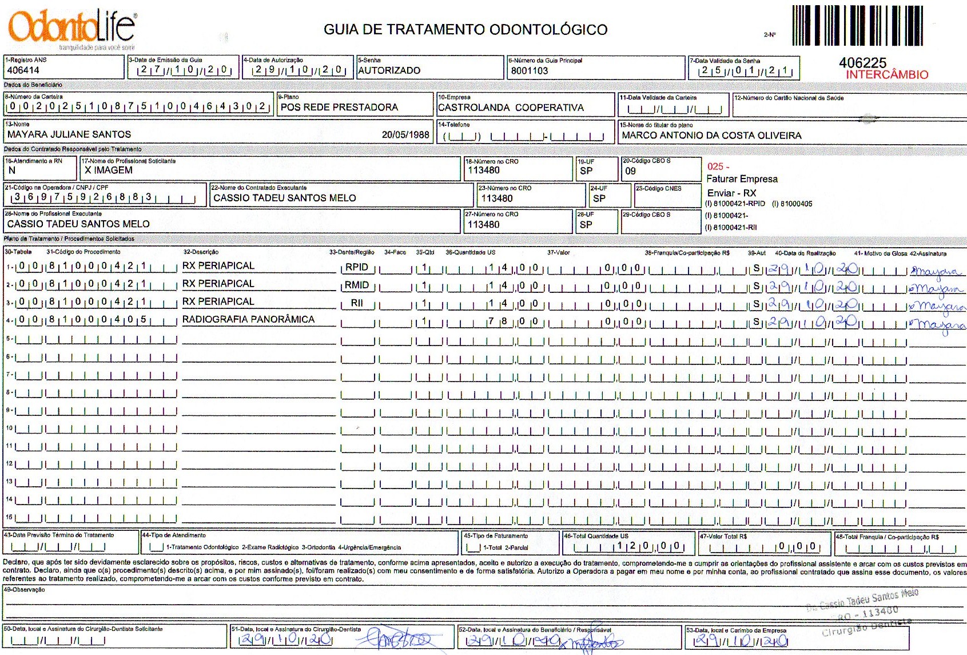Viewport: 967px width, 655px height.
Task: Select the Registro ANS value 406414
Action: pos(23,70)
